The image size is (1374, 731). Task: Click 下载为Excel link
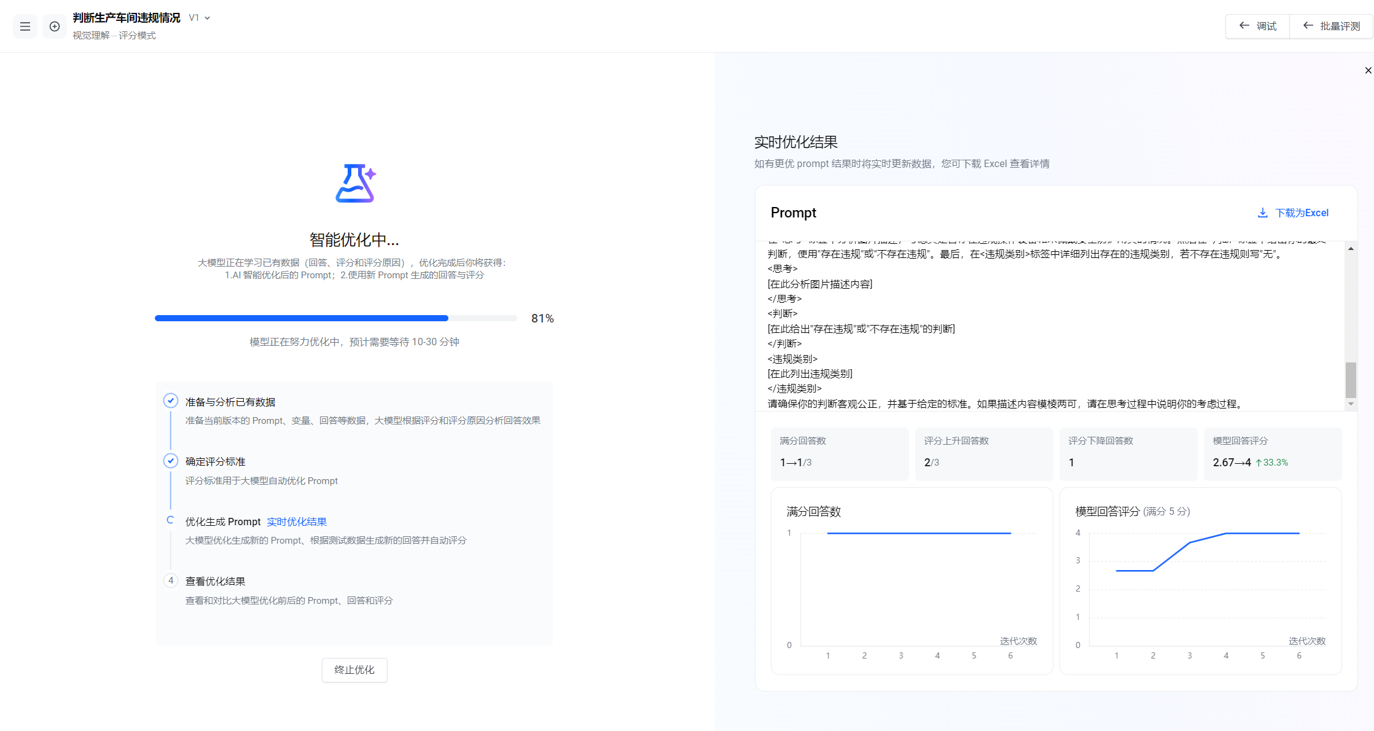pos(1302,213)
